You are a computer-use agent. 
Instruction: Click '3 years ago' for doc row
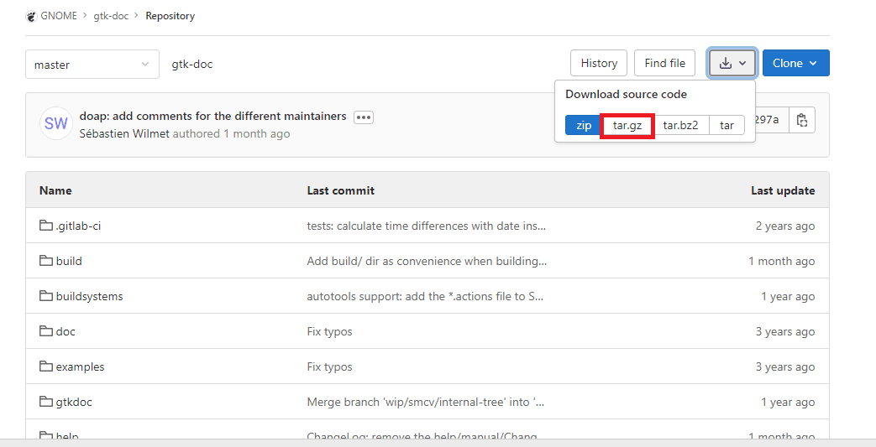pos(785,331)
